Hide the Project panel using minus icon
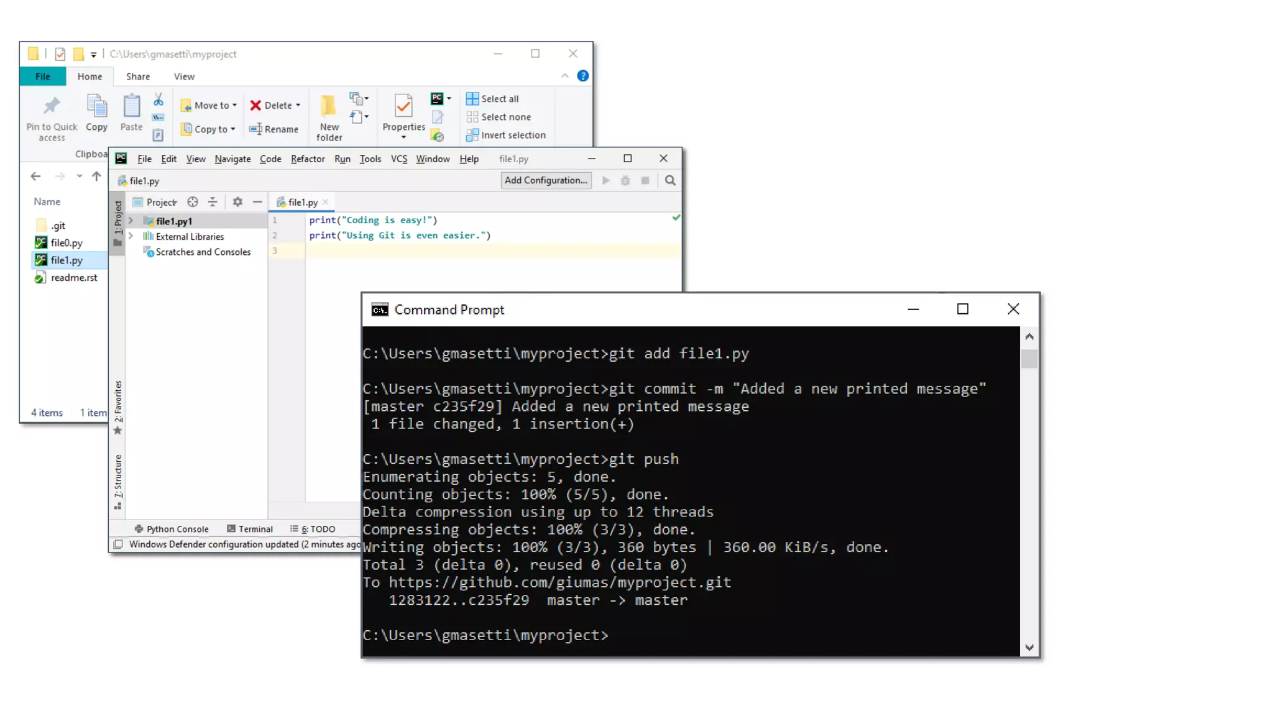 pos(257,202)
